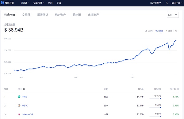
Task: Expand the 链上天眼 menu dropdown
Action: (x=39, y=3)
